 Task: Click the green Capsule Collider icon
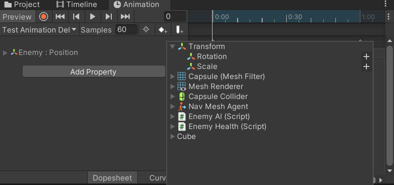[181, 96]
